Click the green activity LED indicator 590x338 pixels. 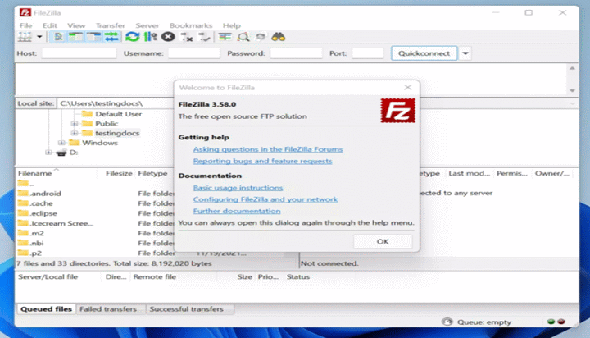pyautogui.click(x=551, y=322)
